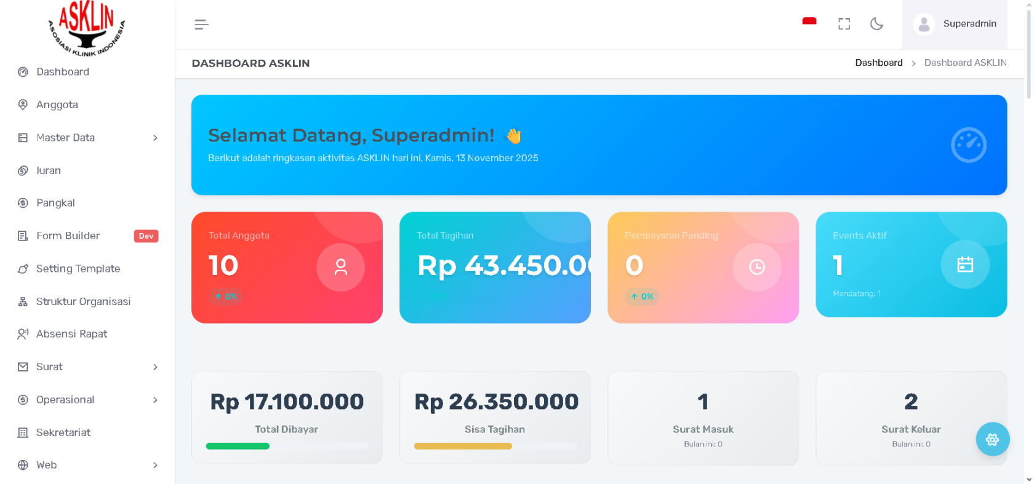Viewport: 1034px width, 484px height.
Task: Click the Surat Masuk statistics card
Action: coord(703,418)
